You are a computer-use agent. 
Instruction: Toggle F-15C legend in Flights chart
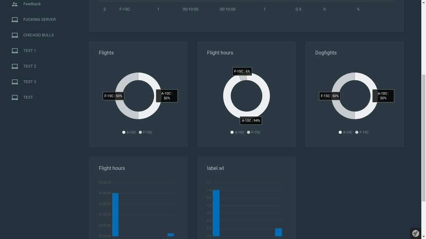(x=145, y=132)
